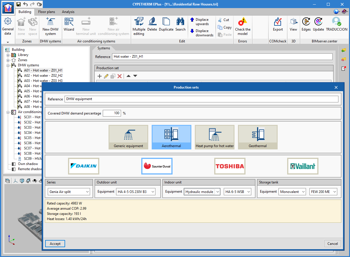Image resolution: width=350 pixels, height=257 pixels.
Task: Click Cancel button in Production sets
Action: pyautogui.click(x=333, y=244)
